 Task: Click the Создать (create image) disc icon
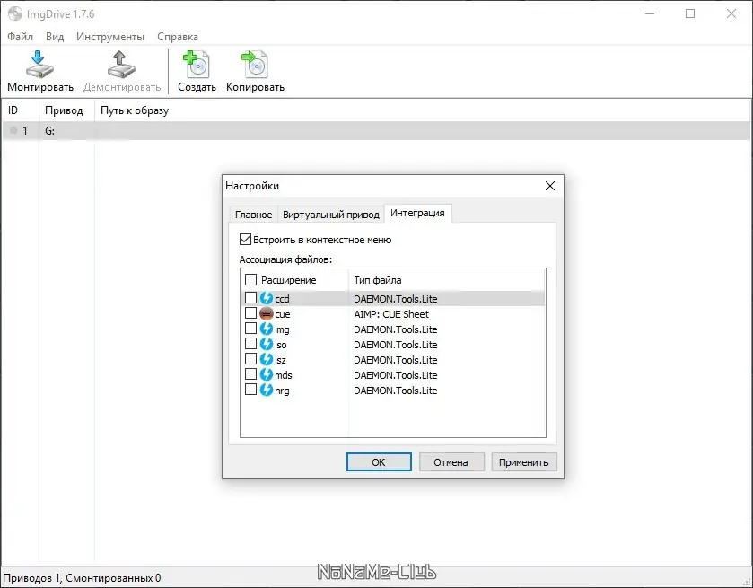196,65
